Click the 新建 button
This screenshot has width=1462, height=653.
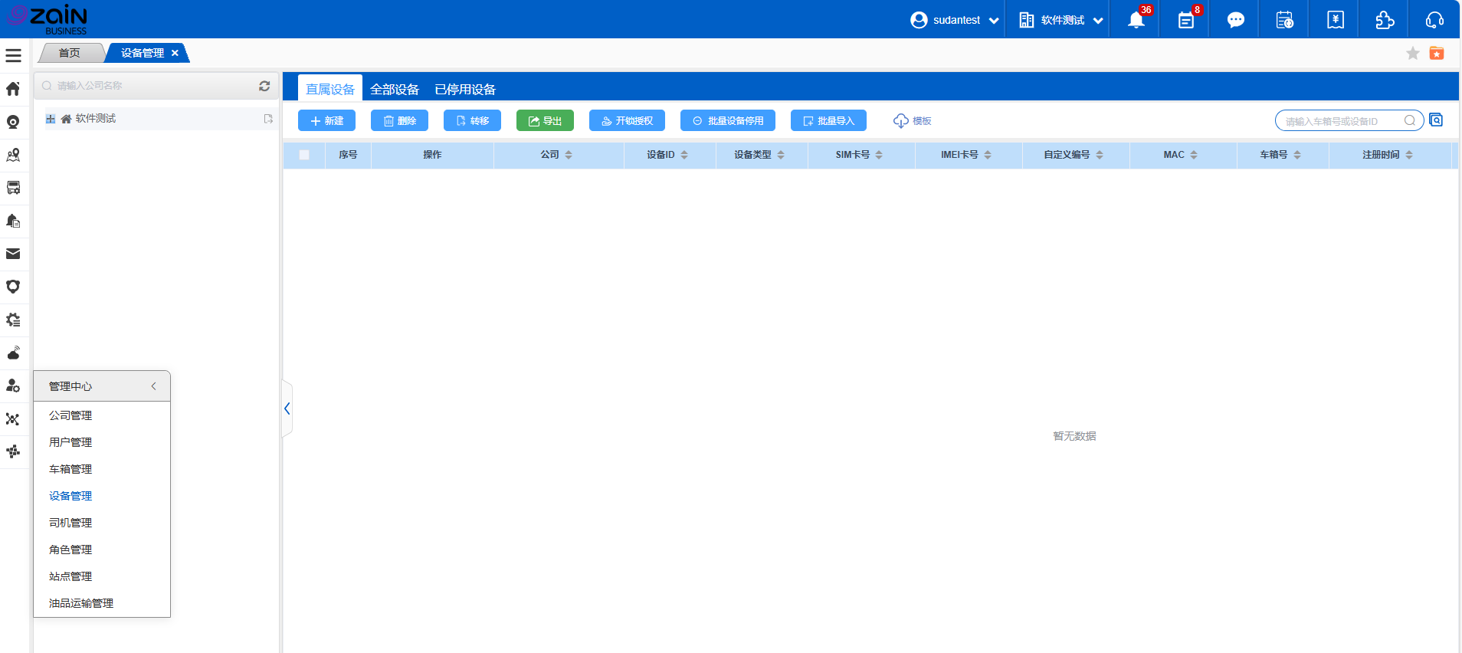pyautogui.click(x=326, y=121)
